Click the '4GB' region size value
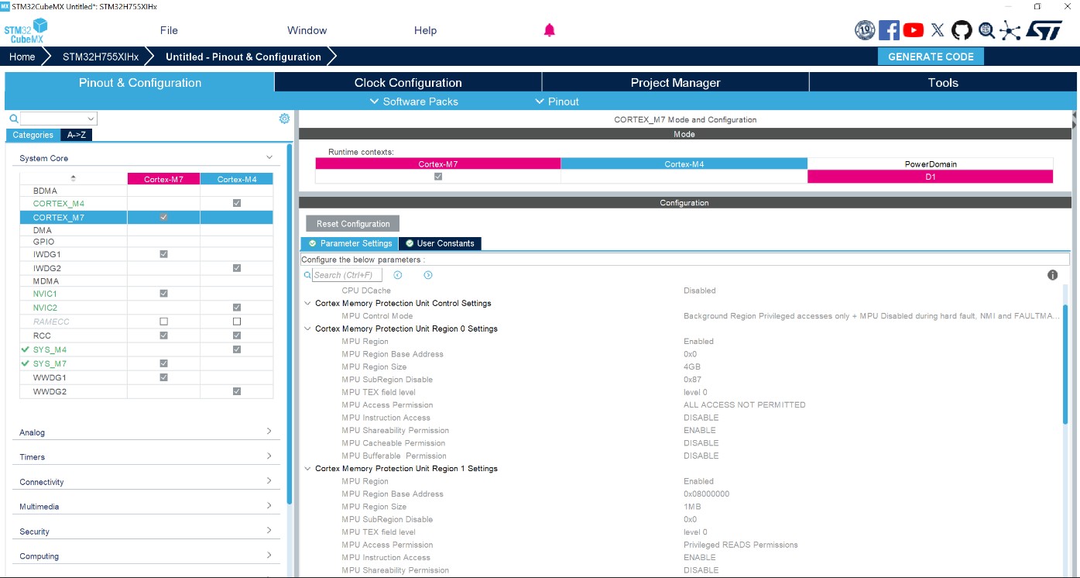This screenshot has height=578, width=1080. click(x=692, y=367)
